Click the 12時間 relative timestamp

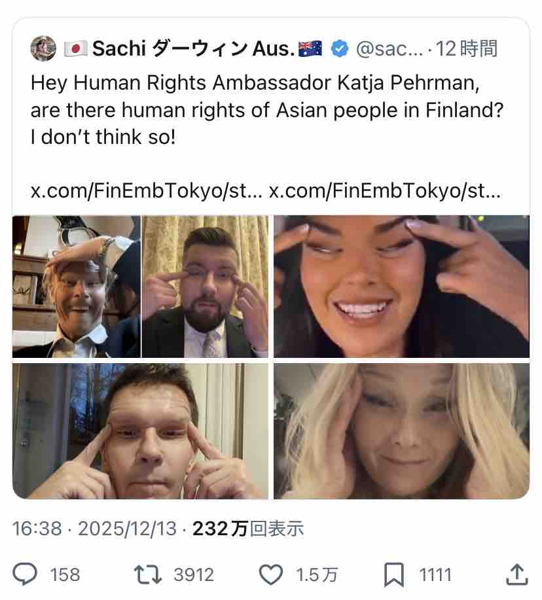click(467, 48)
